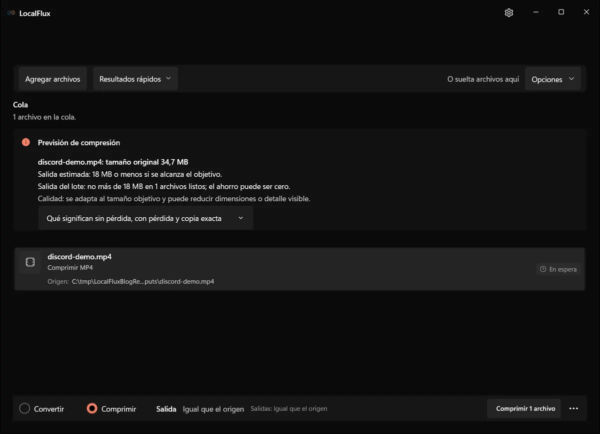
Task: Expand Qué significan sin pérdida explanation
Action: tap(145, 218)
